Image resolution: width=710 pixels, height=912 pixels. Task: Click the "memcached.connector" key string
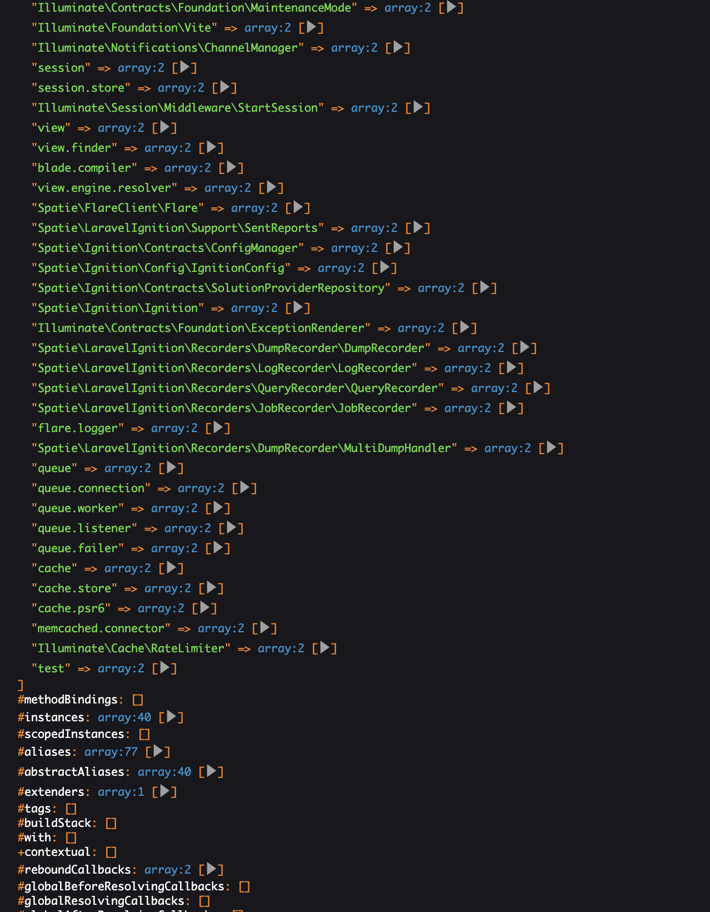pos(101,628)
